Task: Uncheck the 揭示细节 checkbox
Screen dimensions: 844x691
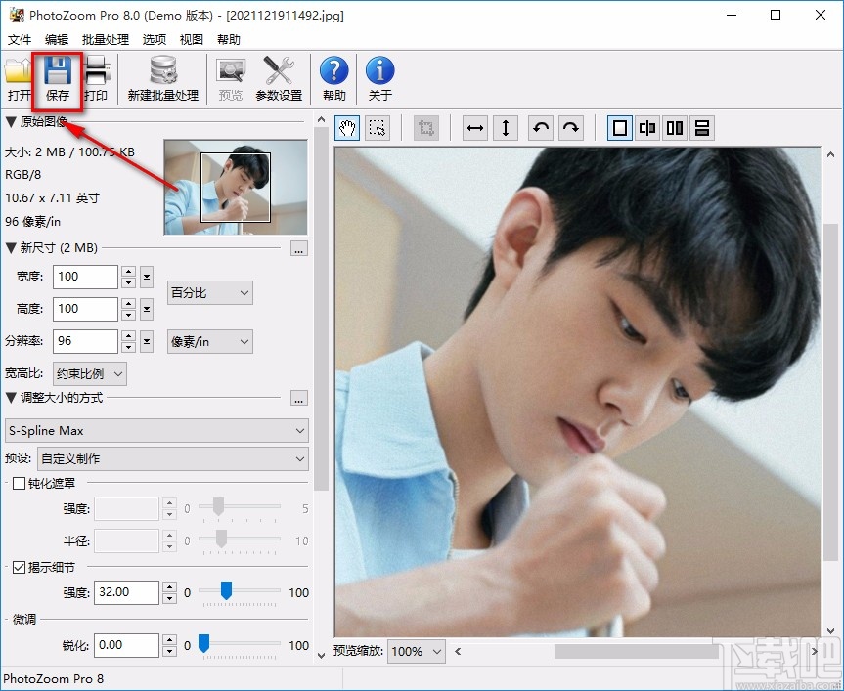Action: [x=18, y=567]
